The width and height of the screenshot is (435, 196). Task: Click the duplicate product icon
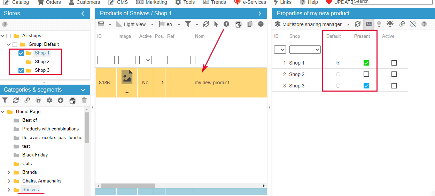tap(250, 24)
